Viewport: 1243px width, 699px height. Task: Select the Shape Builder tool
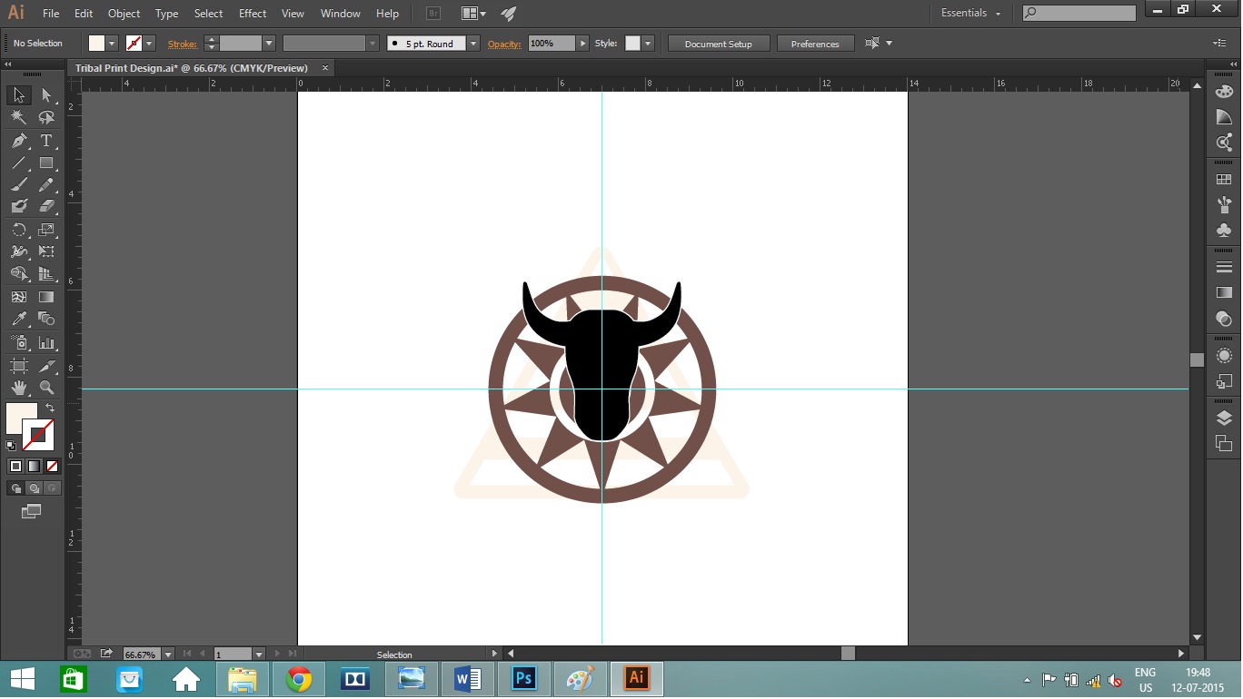click(18, 273)
